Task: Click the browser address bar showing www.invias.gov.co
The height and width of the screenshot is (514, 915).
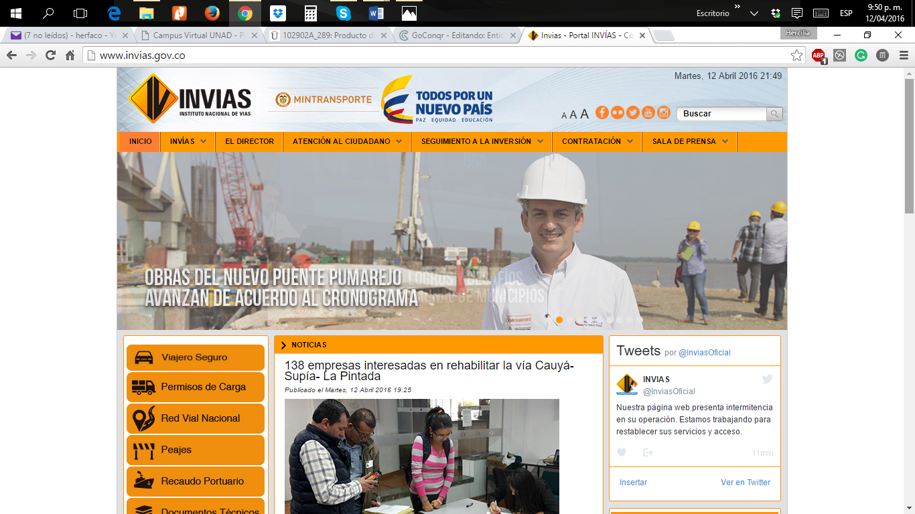Action: coord(443,56)
